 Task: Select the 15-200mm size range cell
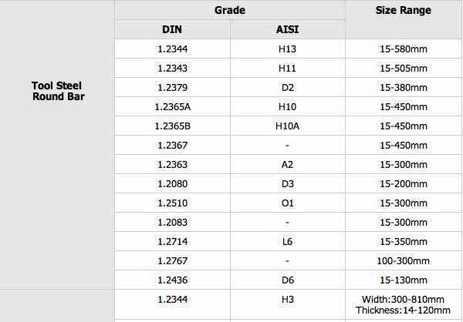[404, 184]
